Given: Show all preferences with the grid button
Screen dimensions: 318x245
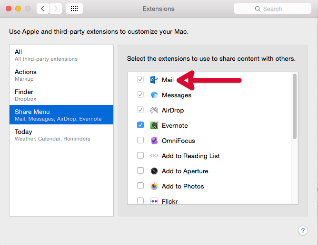Looking at the screenshot, I should (x=74, y=9).
